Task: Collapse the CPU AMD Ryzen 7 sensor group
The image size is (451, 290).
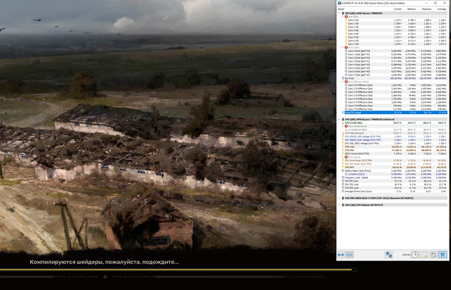Action: (339, 14)
